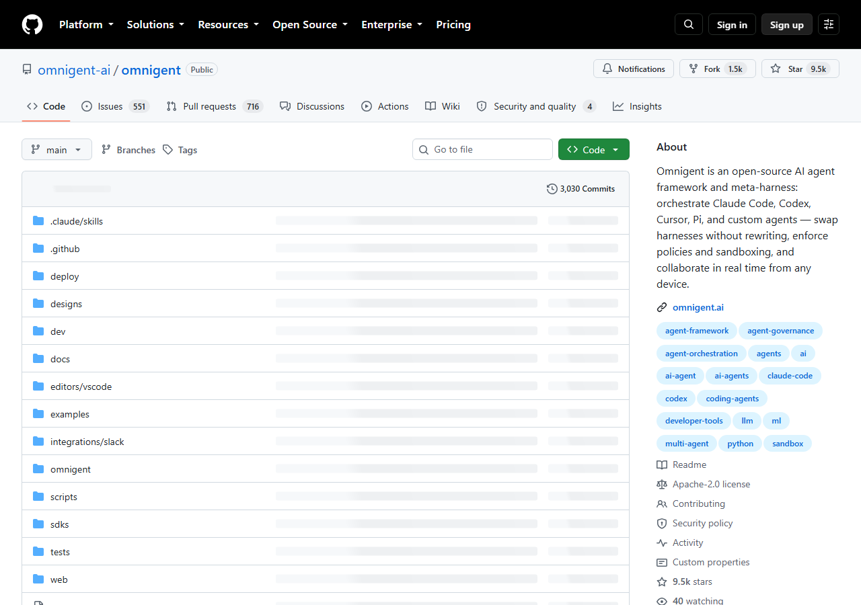The height and width of the screenshot is (605, 861).
Task: Click the multi-agent topic tag
Action: 687,444
